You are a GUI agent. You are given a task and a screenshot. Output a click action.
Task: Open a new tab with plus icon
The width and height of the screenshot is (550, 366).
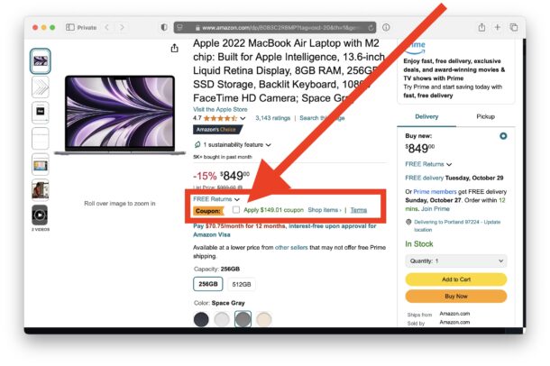[498, 27]
